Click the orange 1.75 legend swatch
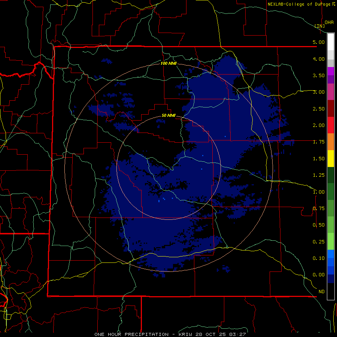Viewport: 337px width, 337px height. (x=331, y=142)
